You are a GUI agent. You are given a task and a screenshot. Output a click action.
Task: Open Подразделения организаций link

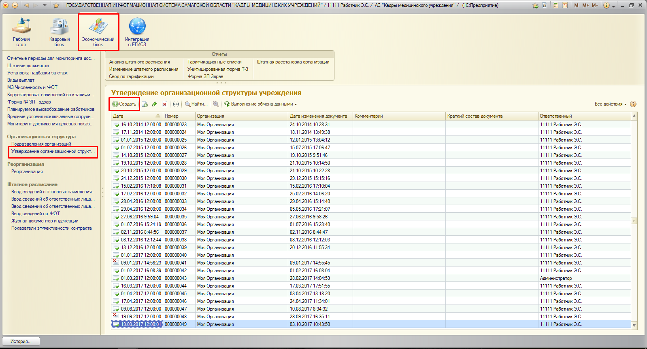pos(41,144)
